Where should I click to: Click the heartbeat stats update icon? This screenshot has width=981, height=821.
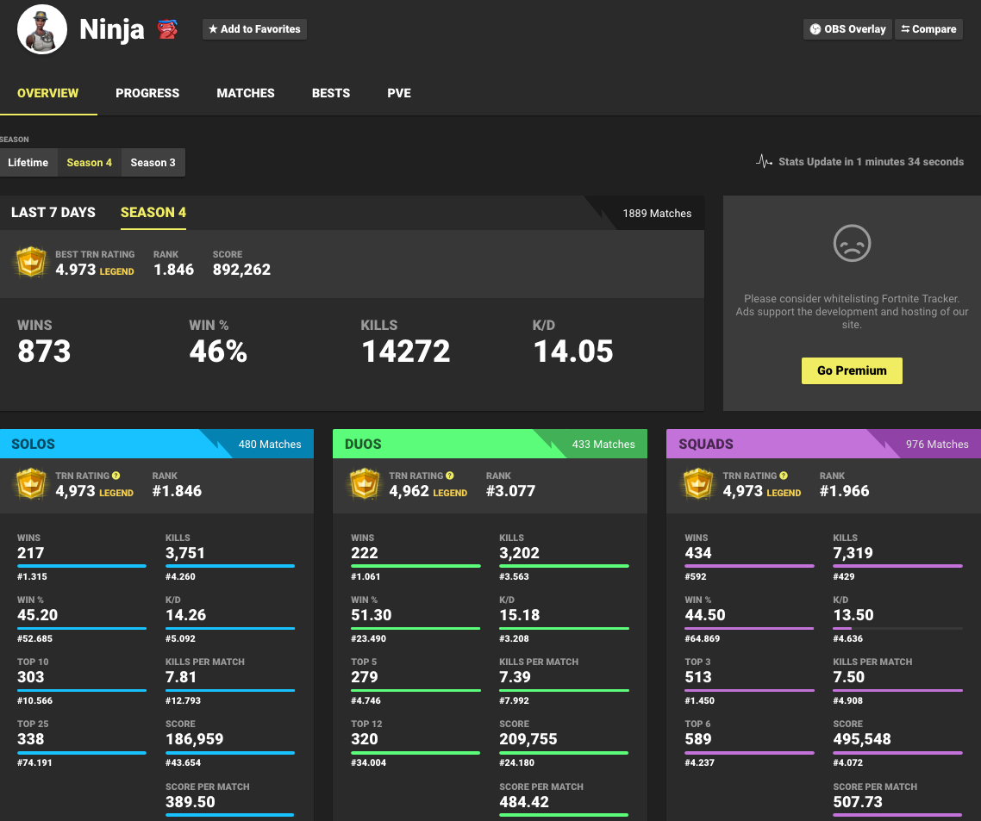(x=764, y=161)
